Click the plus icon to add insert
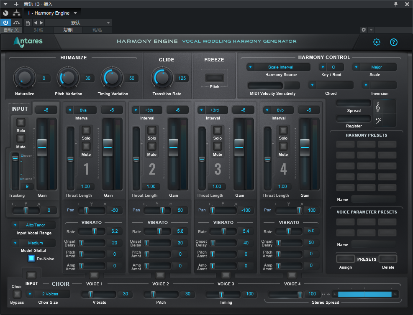 (x=16, y=4)
